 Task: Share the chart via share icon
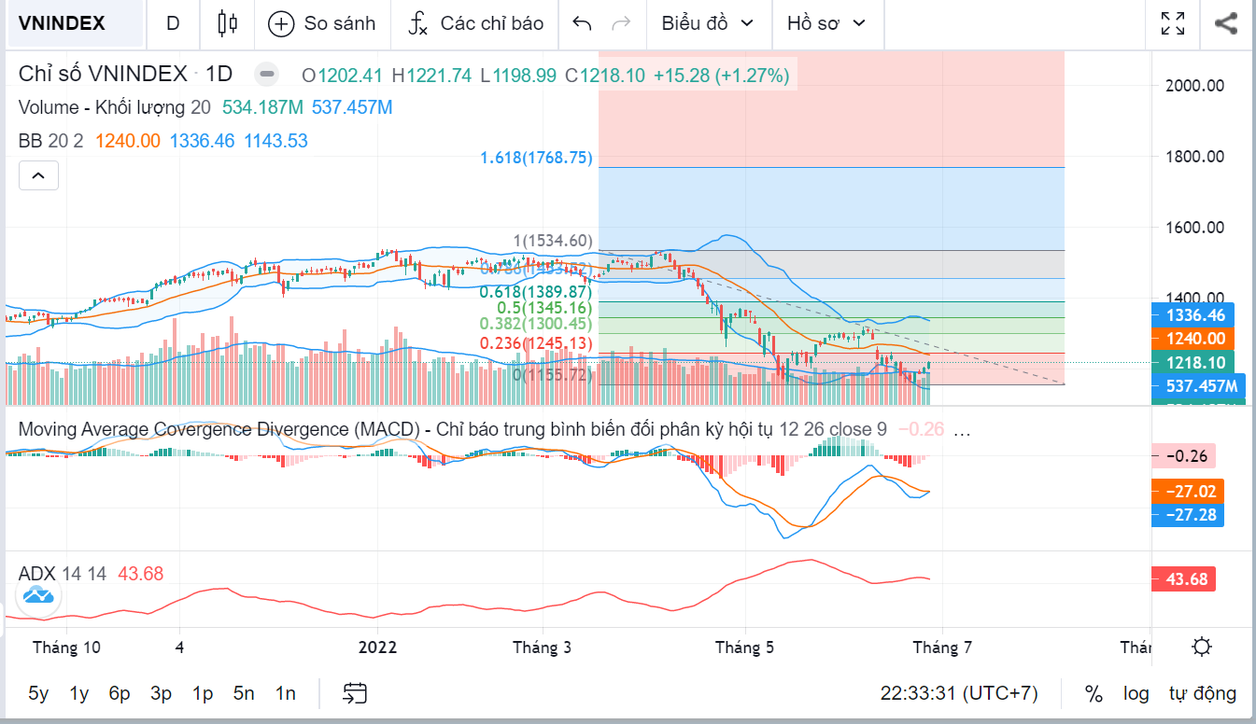click(x=1226, y=23)
